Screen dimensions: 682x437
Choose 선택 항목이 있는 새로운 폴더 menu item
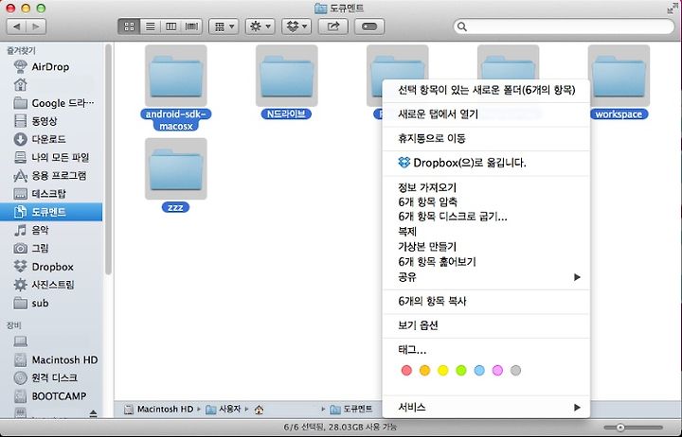486,91
